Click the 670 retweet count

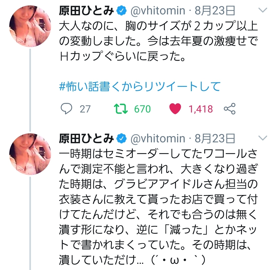click(142, 109)
